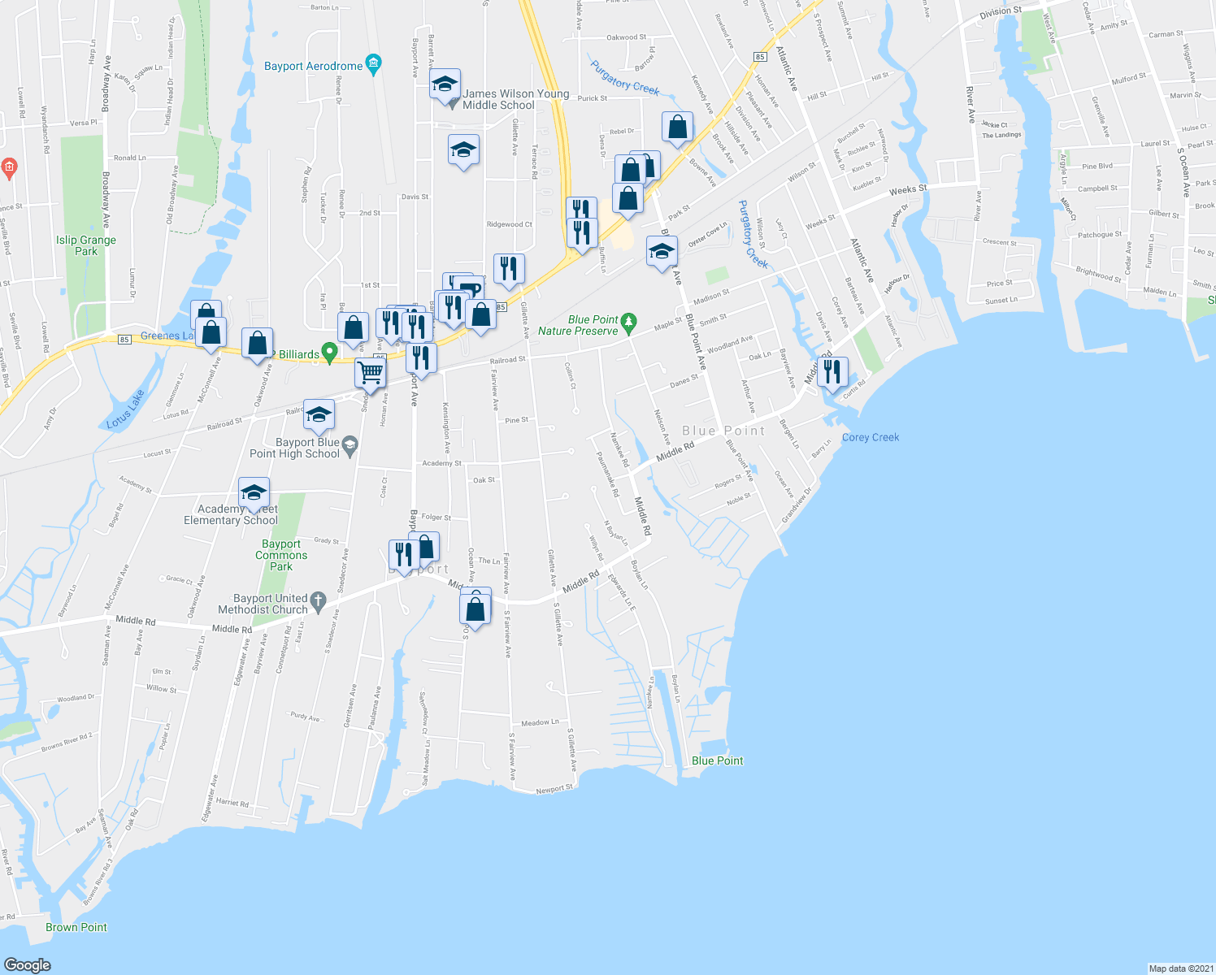Image resolution: width=1216 pixels, height=975 pixels.
Task: Select the Blue Point Nature Preserve pin
Action: pyautogui.click(x=628, y=324)
